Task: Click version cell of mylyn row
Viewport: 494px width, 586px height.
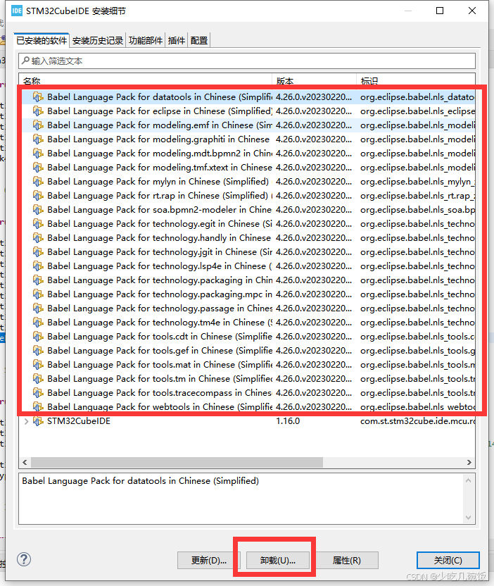Action: point(314,182)
